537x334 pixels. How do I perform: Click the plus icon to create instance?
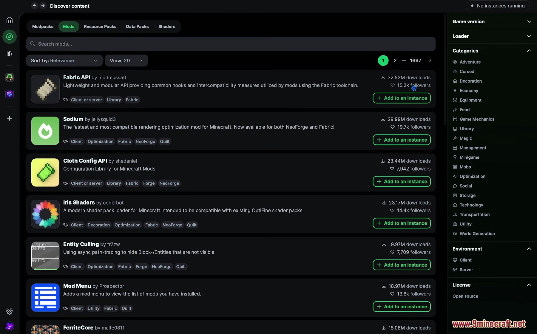[10, 118]
